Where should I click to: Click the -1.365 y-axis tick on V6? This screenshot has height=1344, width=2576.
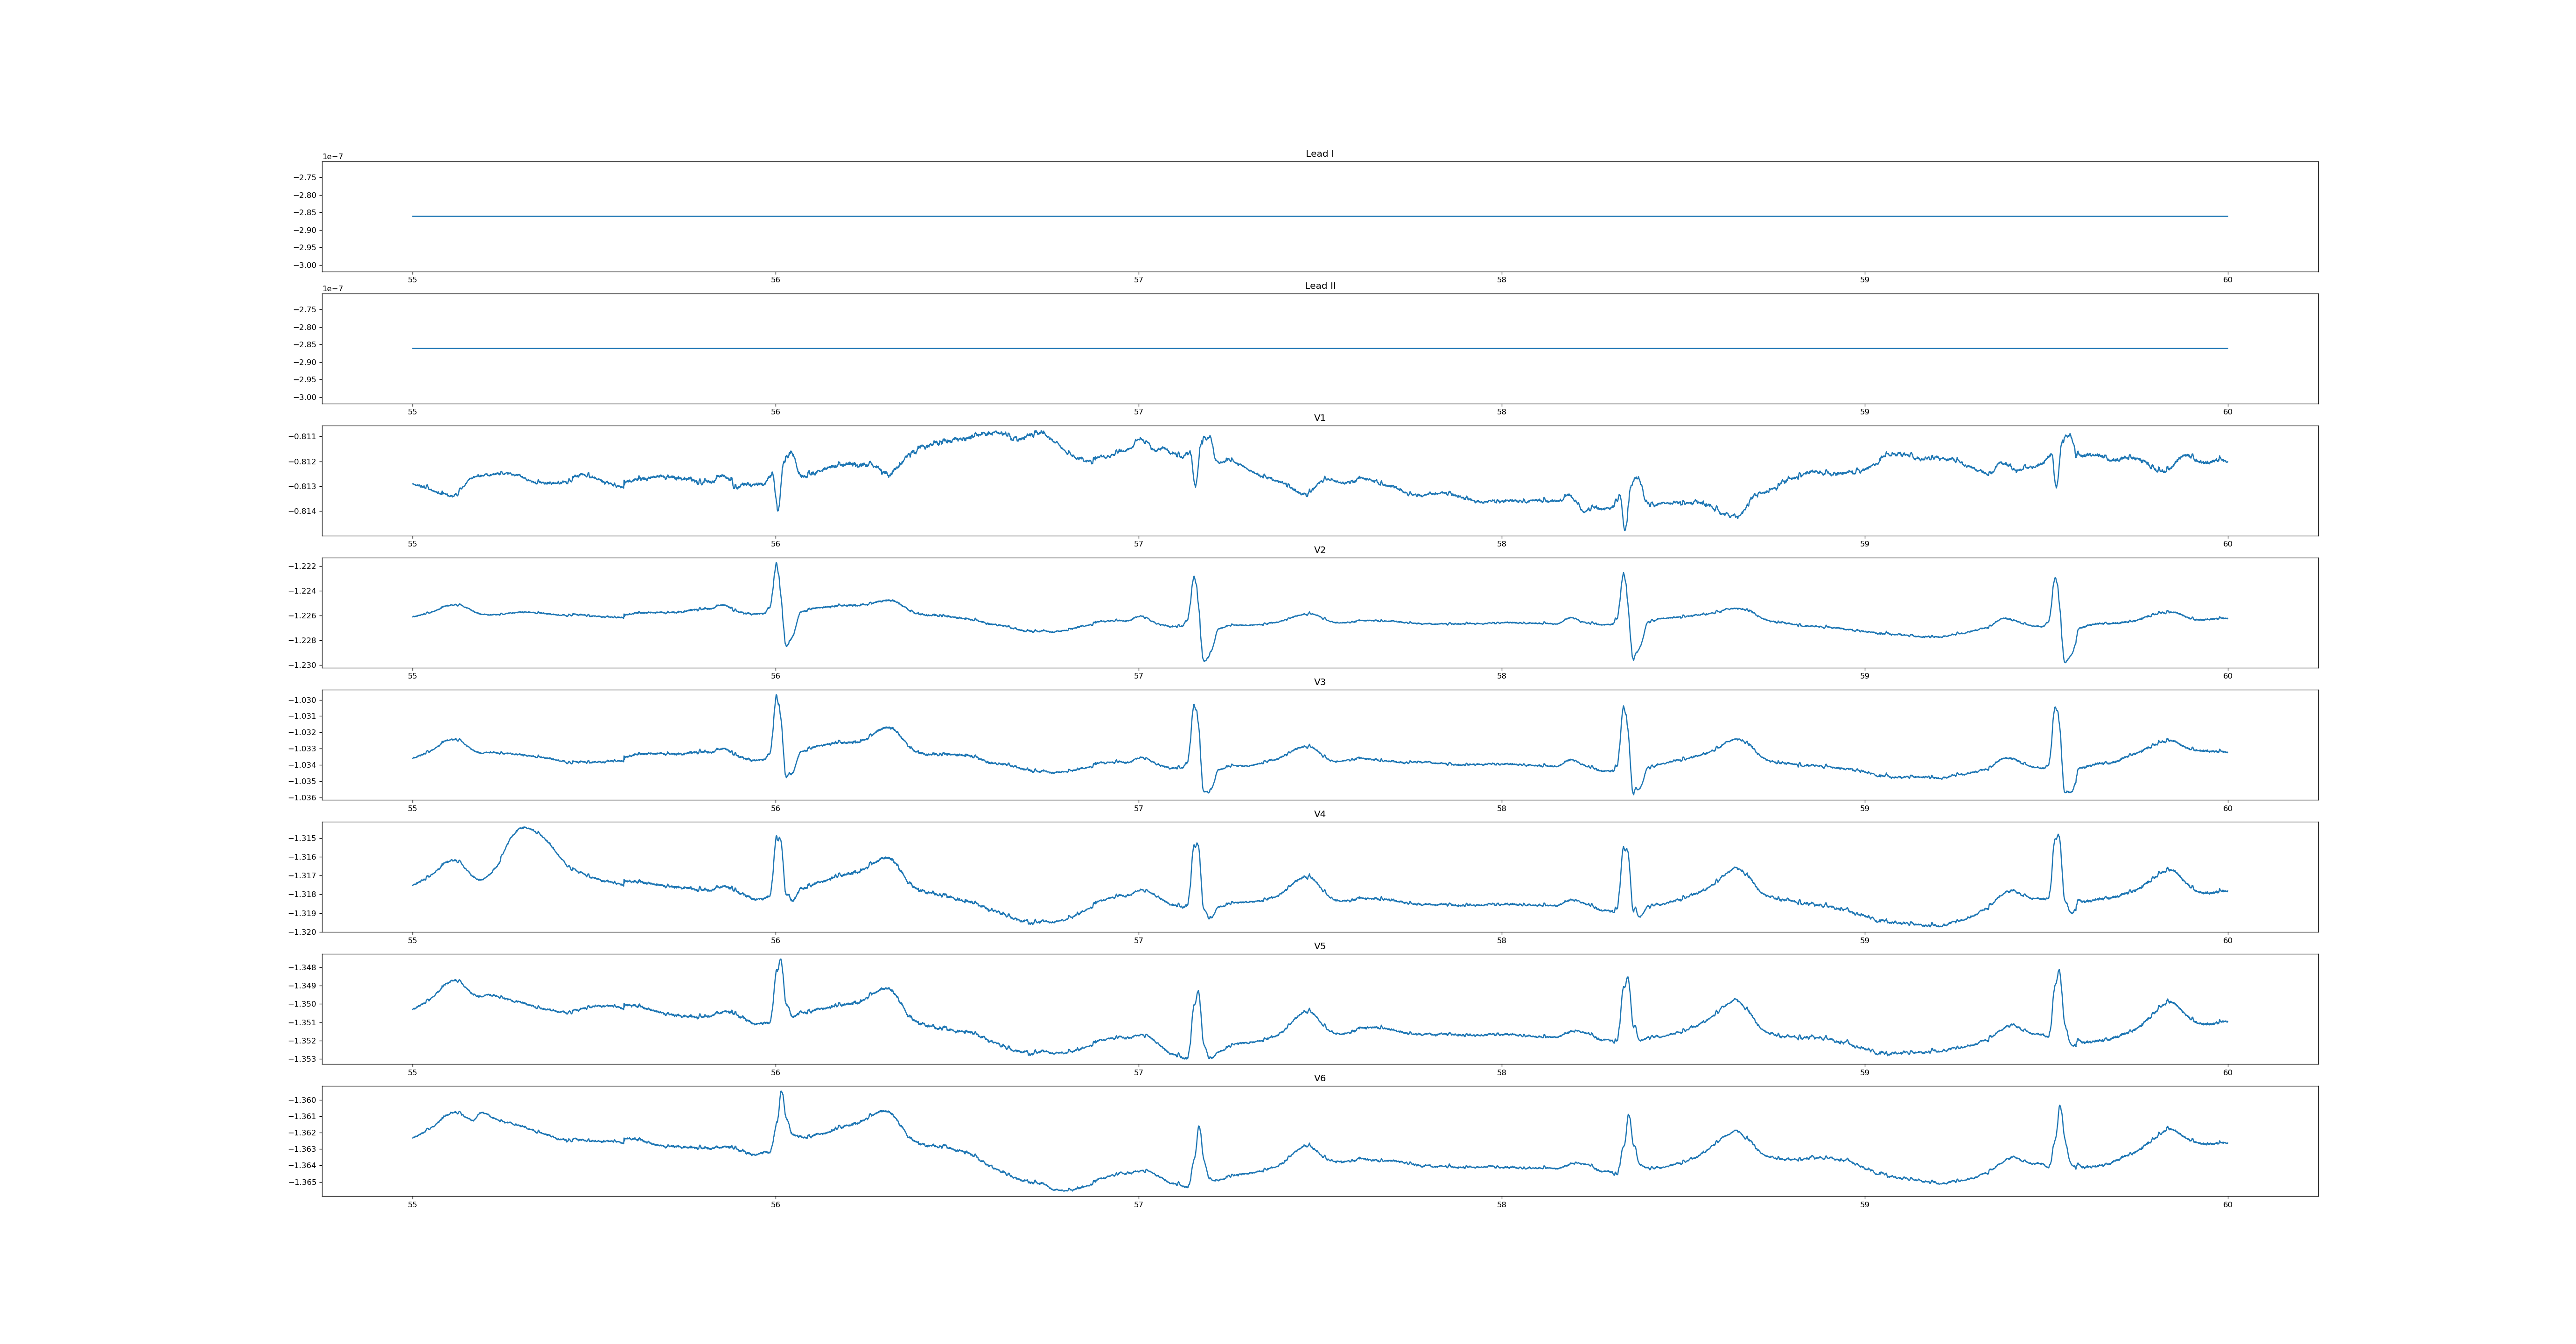[x=302, y=1182]
